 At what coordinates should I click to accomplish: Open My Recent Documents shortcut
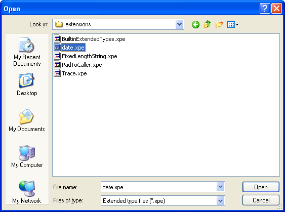coord(27,52)
